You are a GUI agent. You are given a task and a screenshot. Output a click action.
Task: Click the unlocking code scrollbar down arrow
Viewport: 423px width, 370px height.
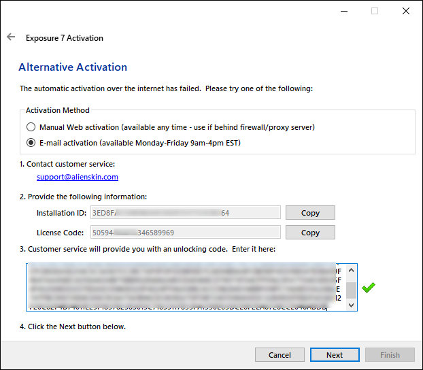pyautogui.click(x=351, y=305)
